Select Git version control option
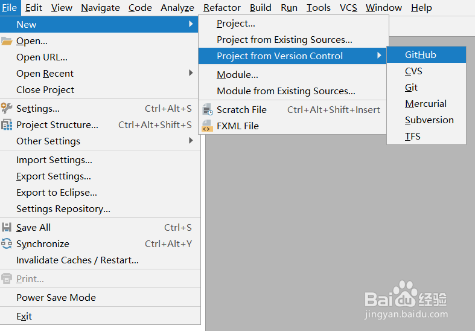This screenshot has height=331, width=475. click(x=426, y=88)
